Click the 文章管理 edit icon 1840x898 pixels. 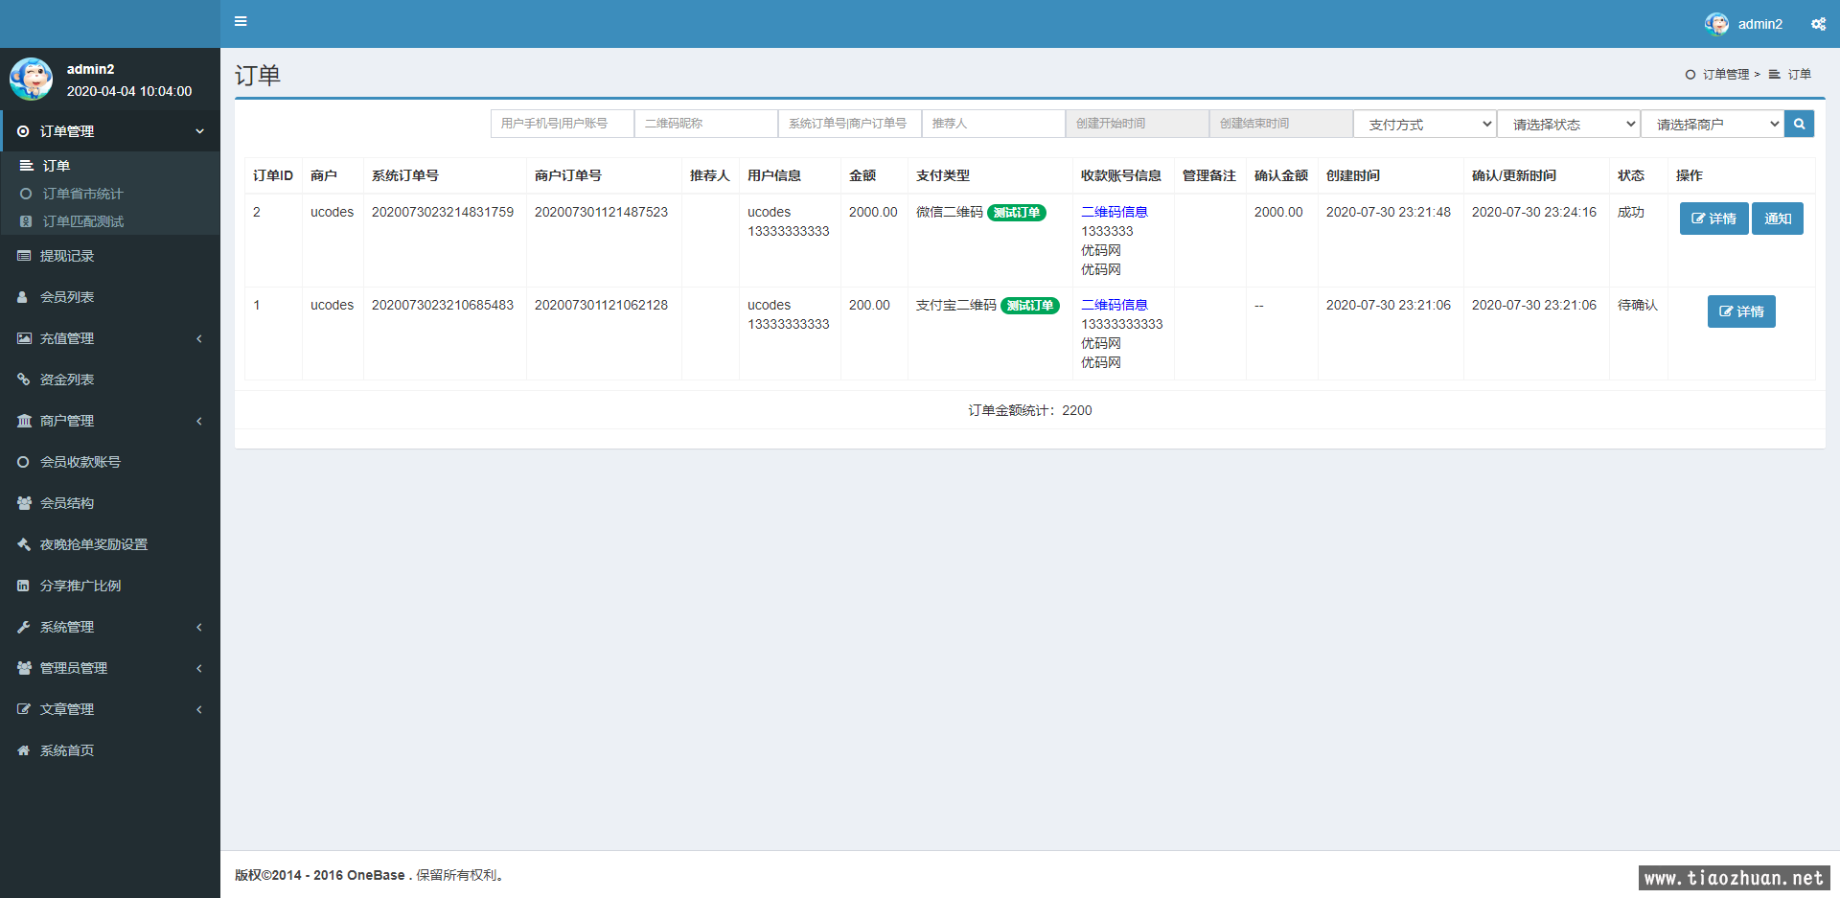[24, 709]
